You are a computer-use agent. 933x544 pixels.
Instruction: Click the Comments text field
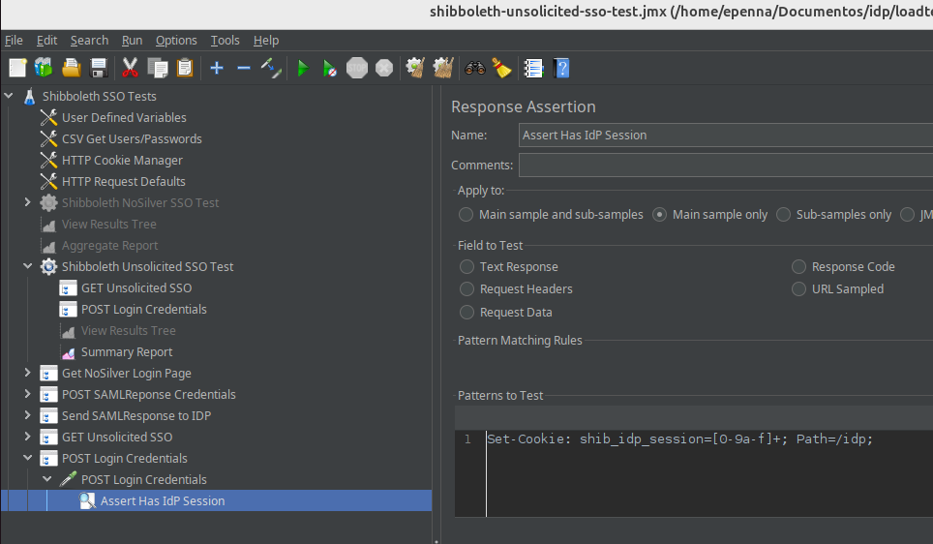point(726,166)
